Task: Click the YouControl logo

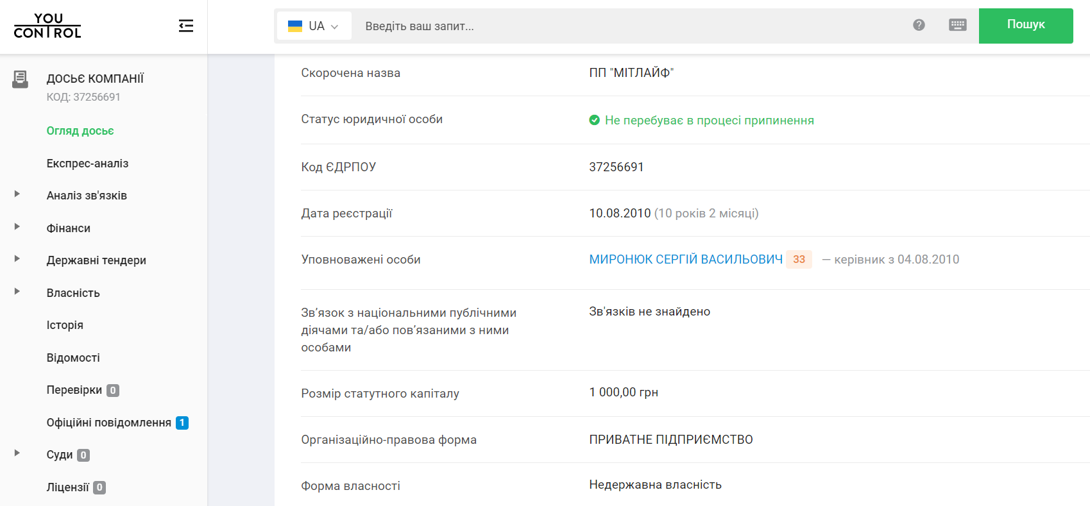Action: tap(47, 26)
